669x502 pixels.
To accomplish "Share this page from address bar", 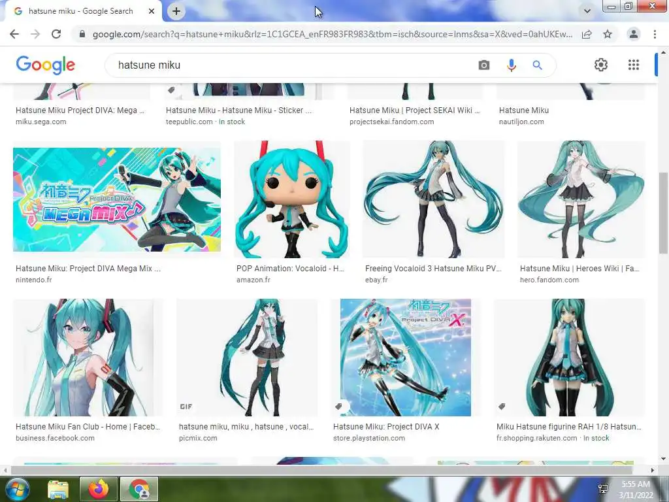I will coord(587,34).
